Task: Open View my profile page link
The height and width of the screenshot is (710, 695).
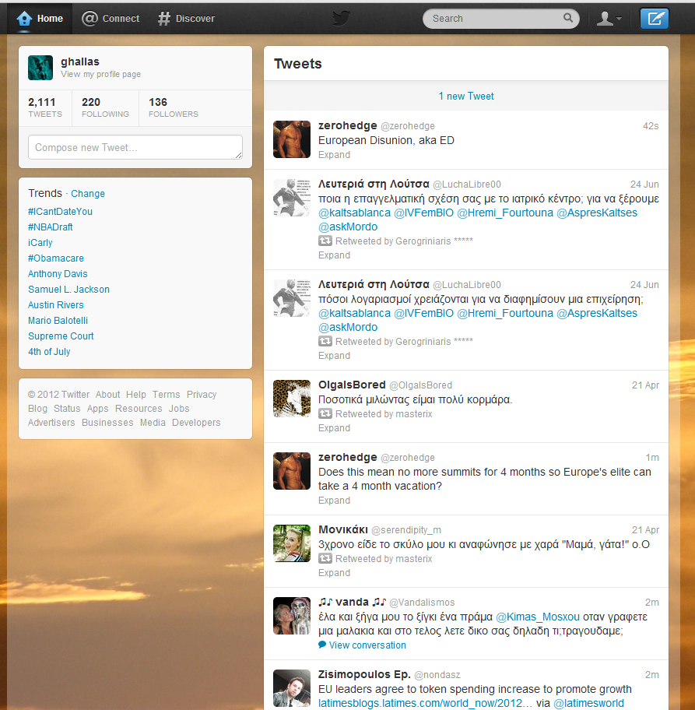Action: (x=100, y=74)
